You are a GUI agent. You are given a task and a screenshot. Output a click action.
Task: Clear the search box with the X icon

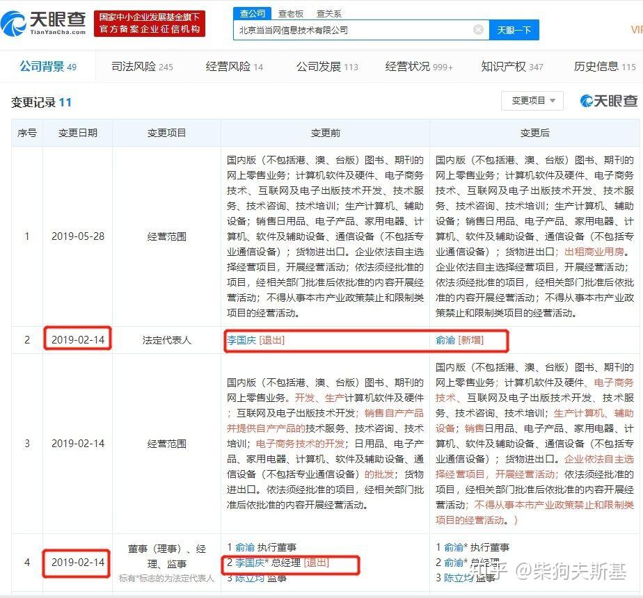pos(478,29)
